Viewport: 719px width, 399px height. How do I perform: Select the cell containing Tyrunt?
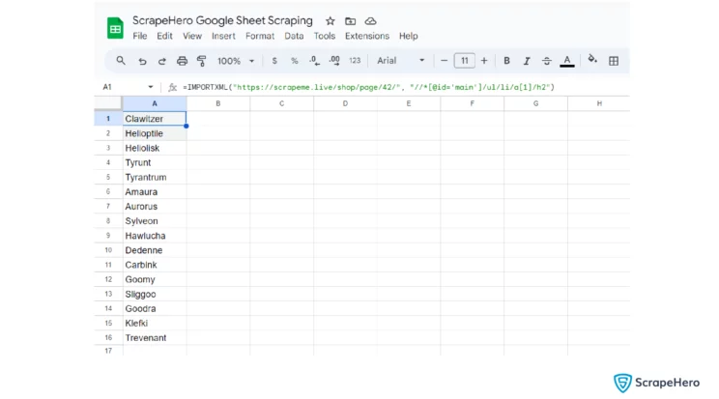[x=155, y=163]
